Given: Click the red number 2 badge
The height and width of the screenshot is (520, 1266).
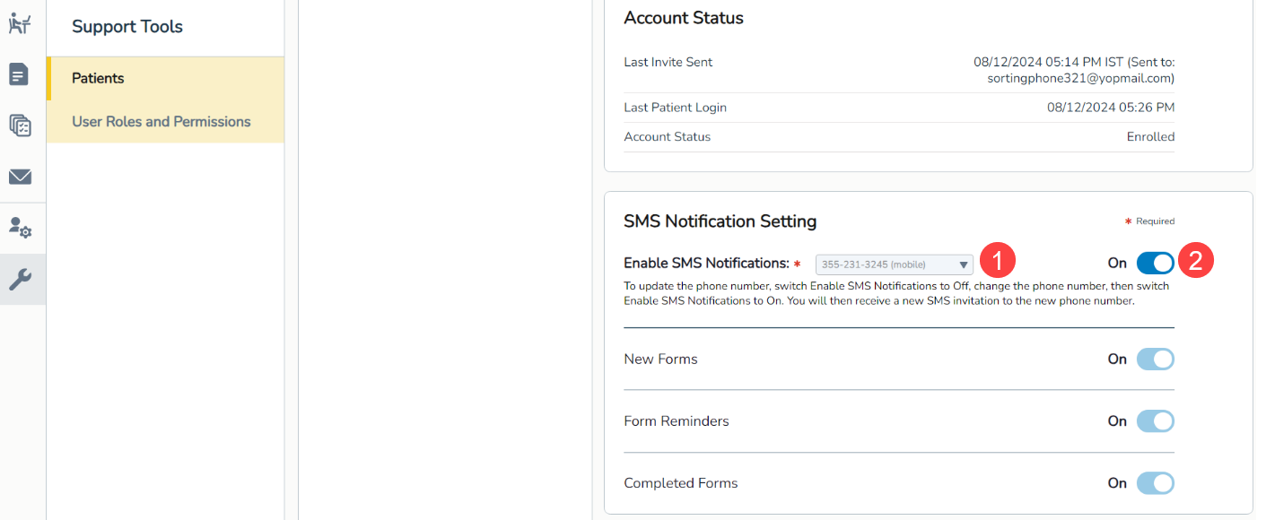Looking at the screenshot, I should [x=1195, y=261].
